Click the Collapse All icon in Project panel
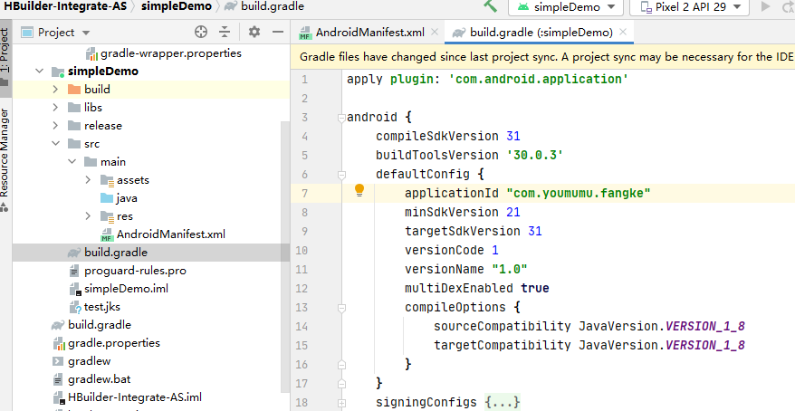The image size is (795, 411). [x=225, y=32]
